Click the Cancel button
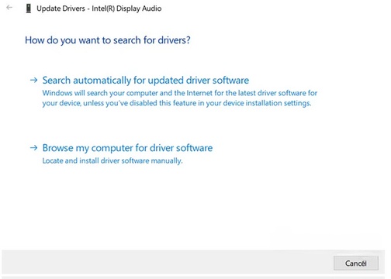391x279 pixels. pos(356,263)
